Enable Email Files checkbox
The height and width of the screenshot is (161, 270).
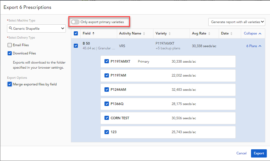coord(10,45)
